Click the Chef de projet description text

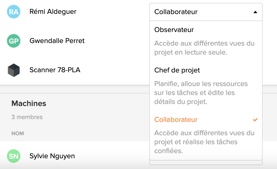[201, 93]
